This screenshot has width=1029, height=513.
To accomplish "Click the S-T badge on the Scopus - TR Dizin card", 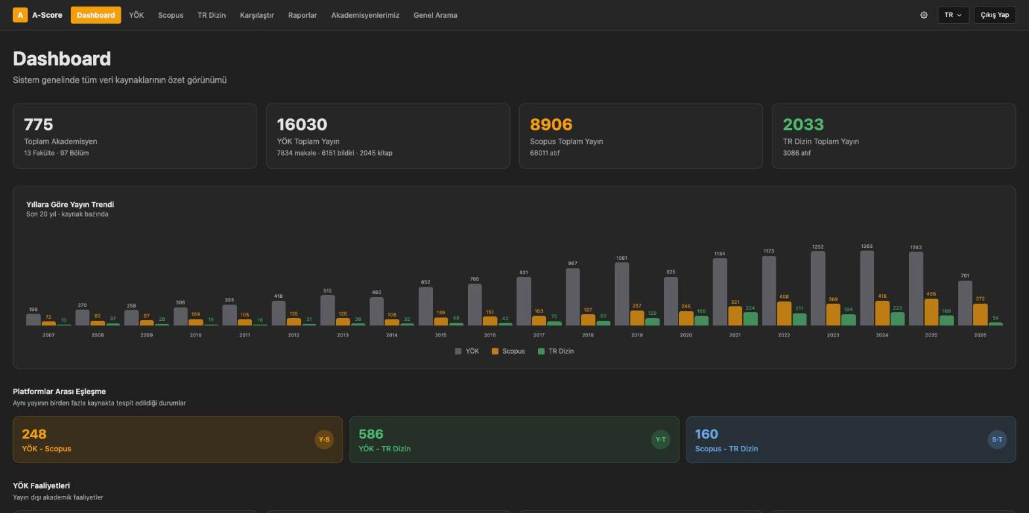I will (x=997, y=440).
